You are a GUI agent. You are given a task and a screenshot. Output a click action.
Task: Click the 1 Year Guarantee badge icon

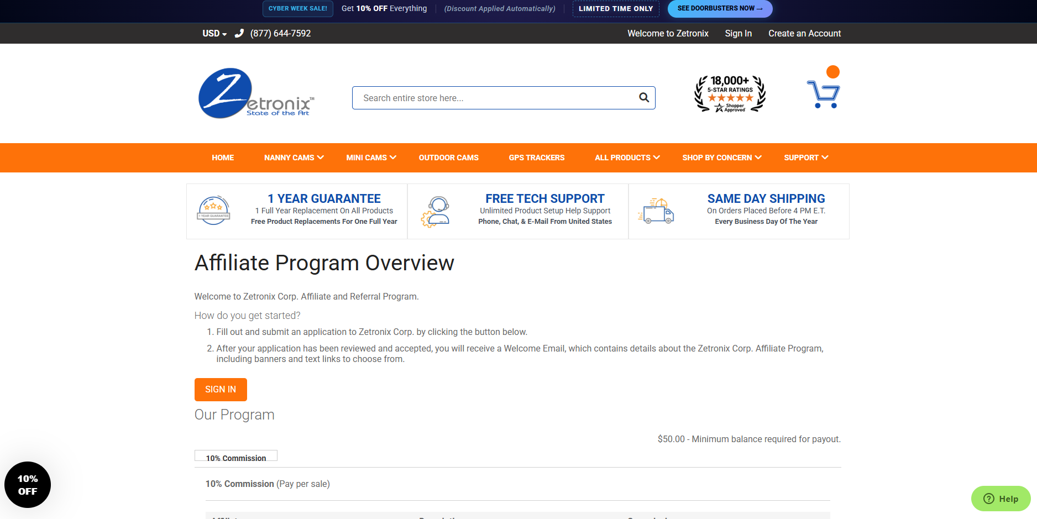point(213,211)
